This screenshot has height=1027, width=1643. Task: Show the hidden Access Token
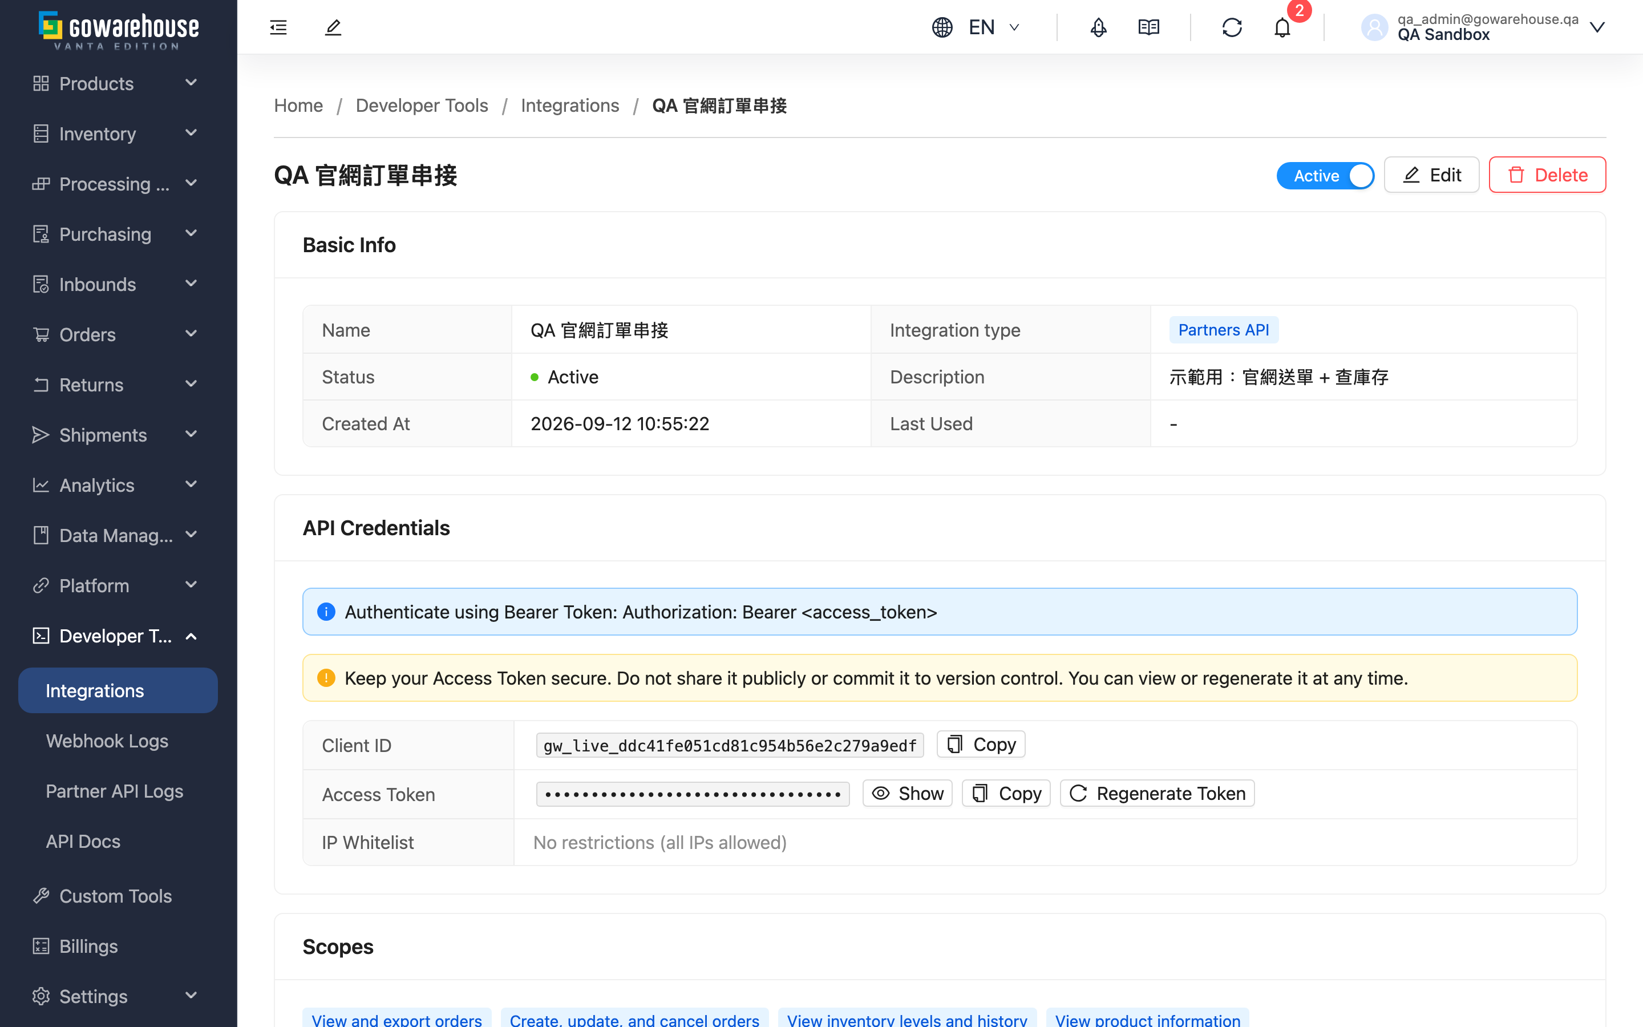(x=907, y=793)
